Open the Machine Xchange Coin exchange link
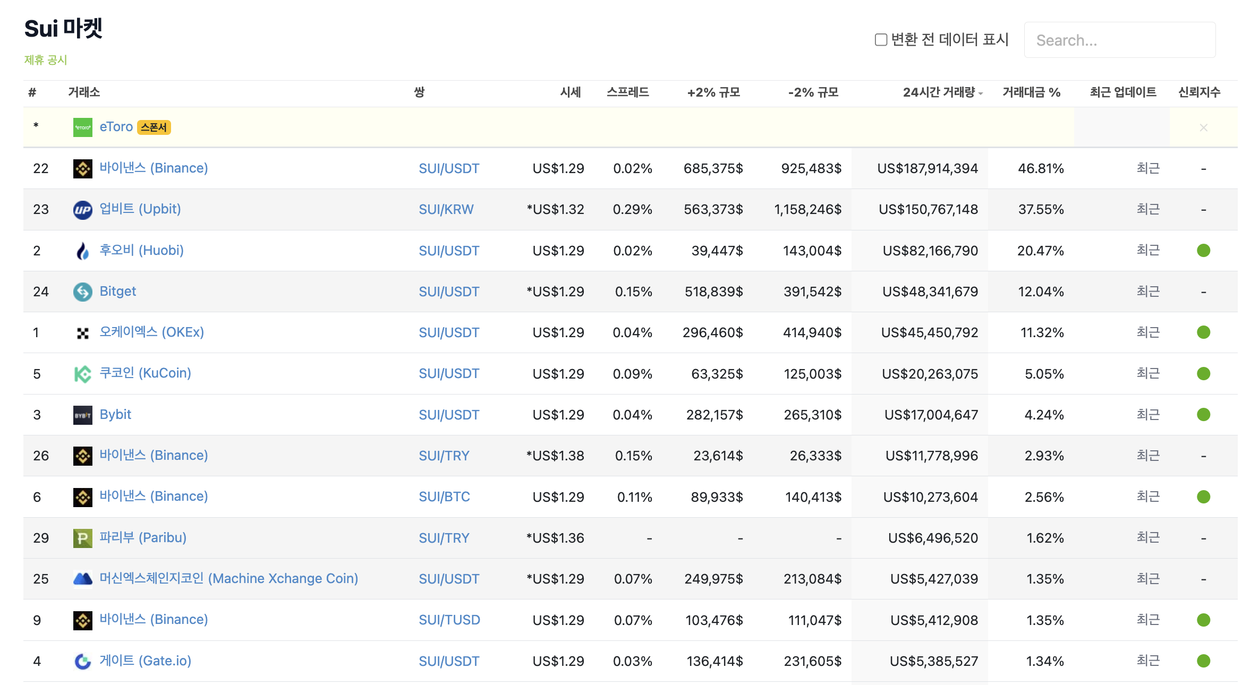The width and height of the screenshot is (1259, 685). (x=228, y=579)
